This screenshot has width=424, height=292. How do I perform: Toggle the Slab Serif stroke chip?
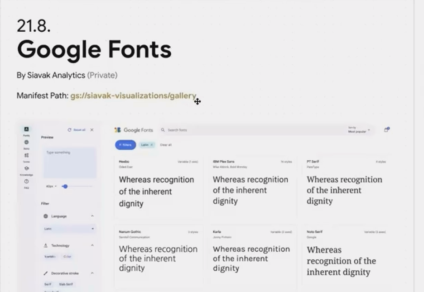[66, 284]
